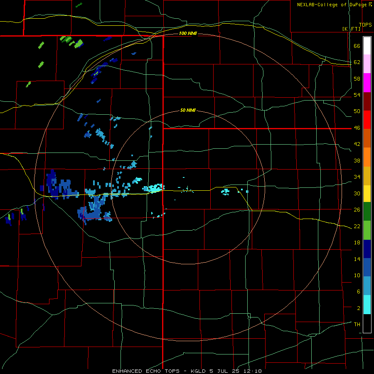Click the TH label on the scale
Image resolution: width=374 pixels, height=374 pixels.
tap(357, 325)
